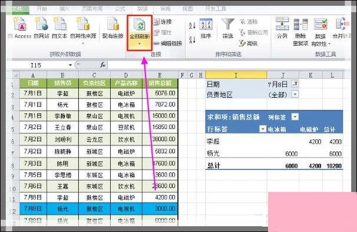Switch to the 开发工具 (Developer) tab
357x232 pixels.
(216, 9)
